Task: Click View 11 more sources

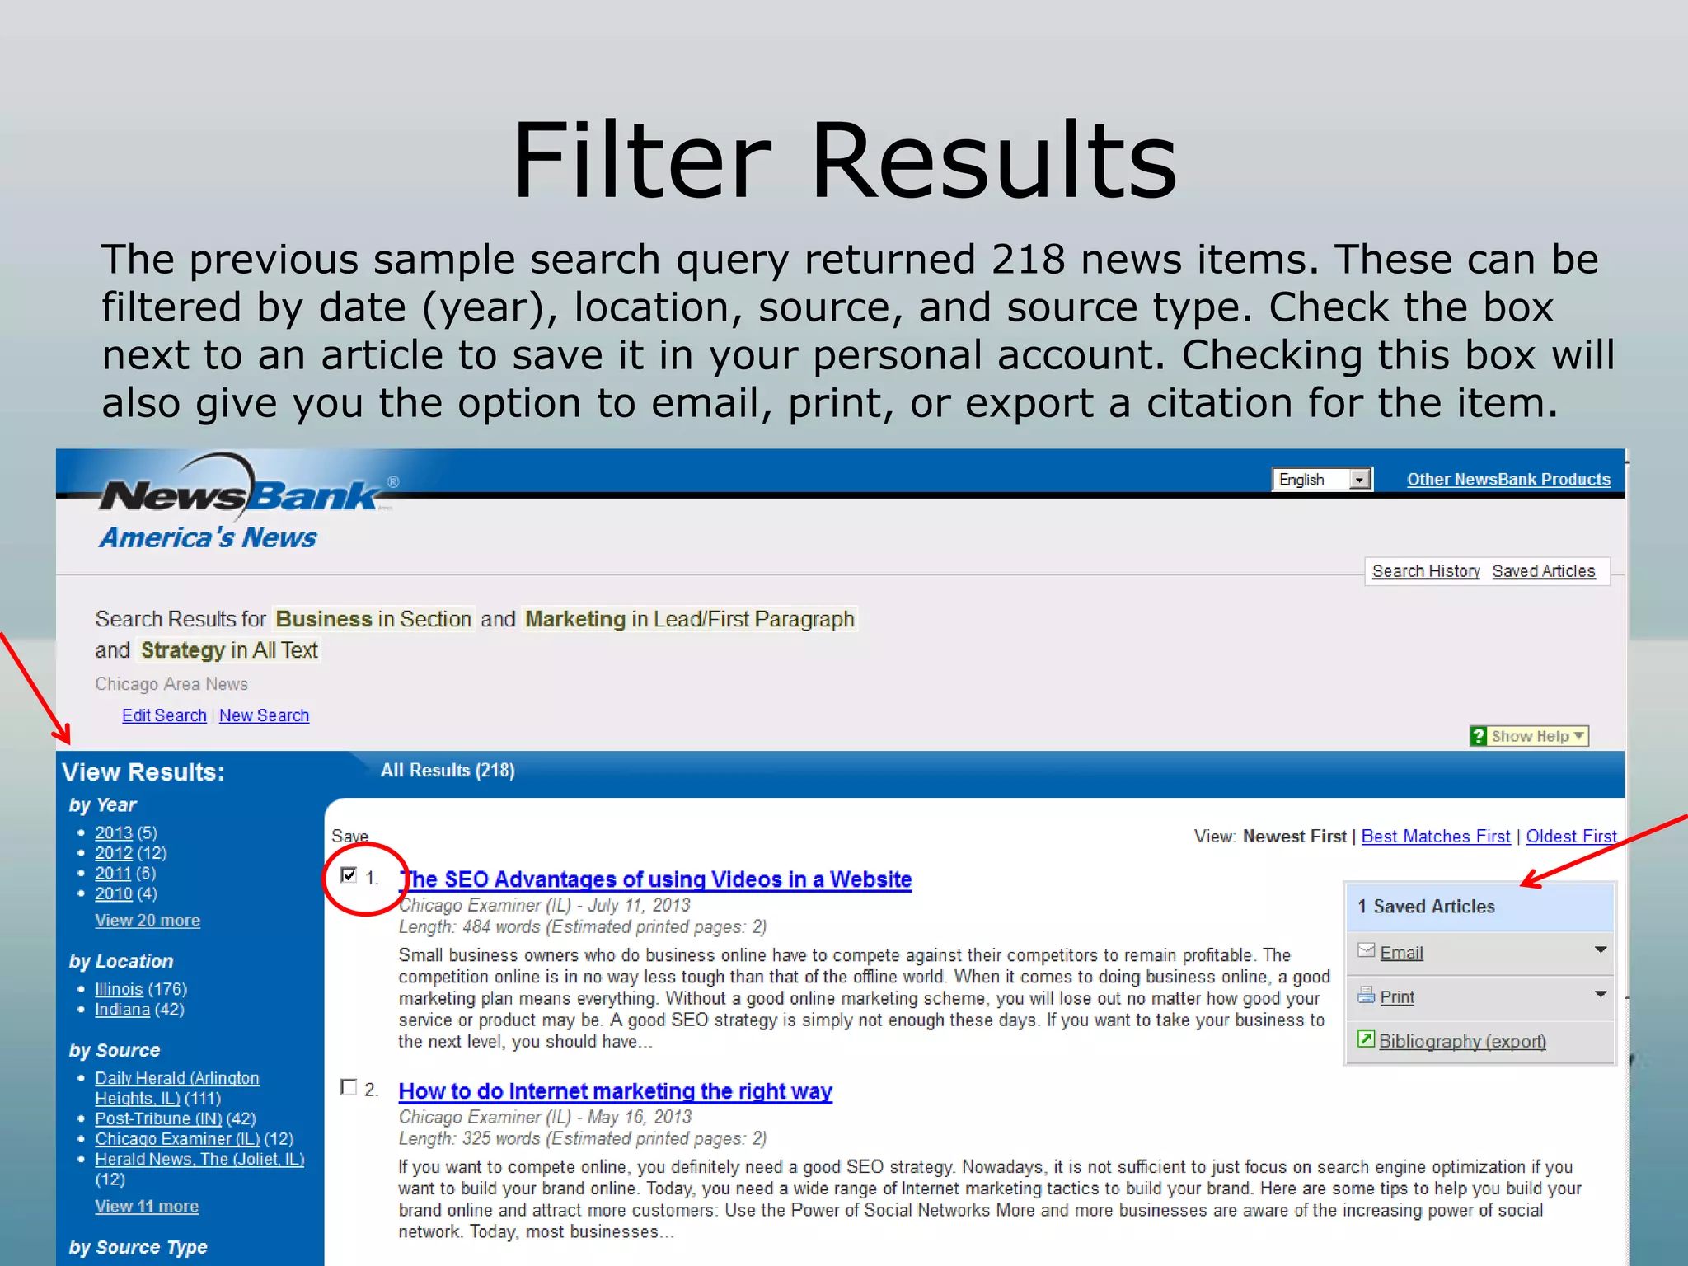Action: [147, 1207]
